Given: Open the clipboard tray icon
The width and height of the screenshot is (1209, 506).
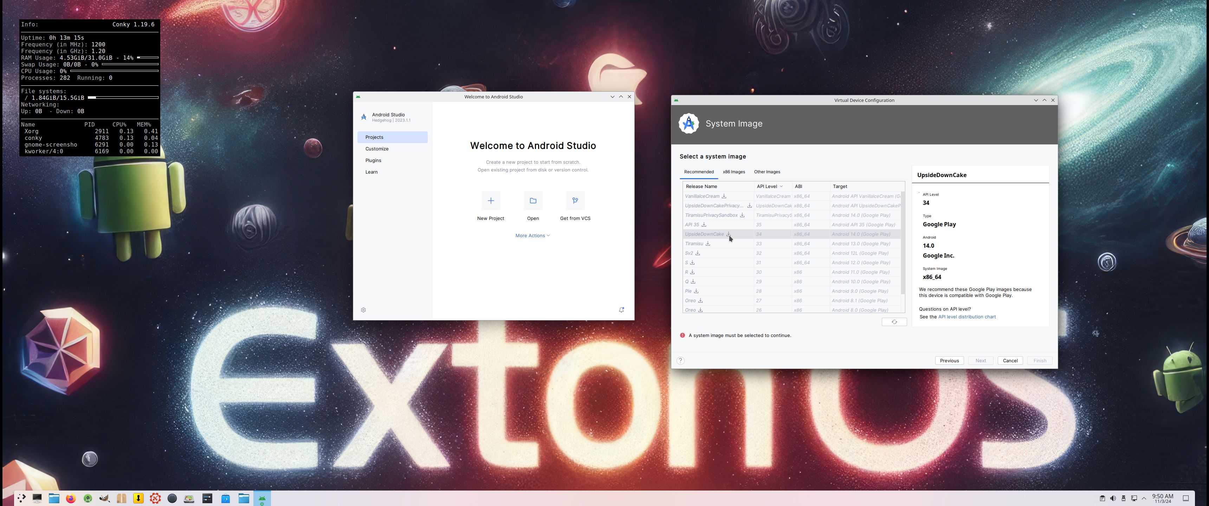Looking at the screenshot, I should click(1103, 499).
